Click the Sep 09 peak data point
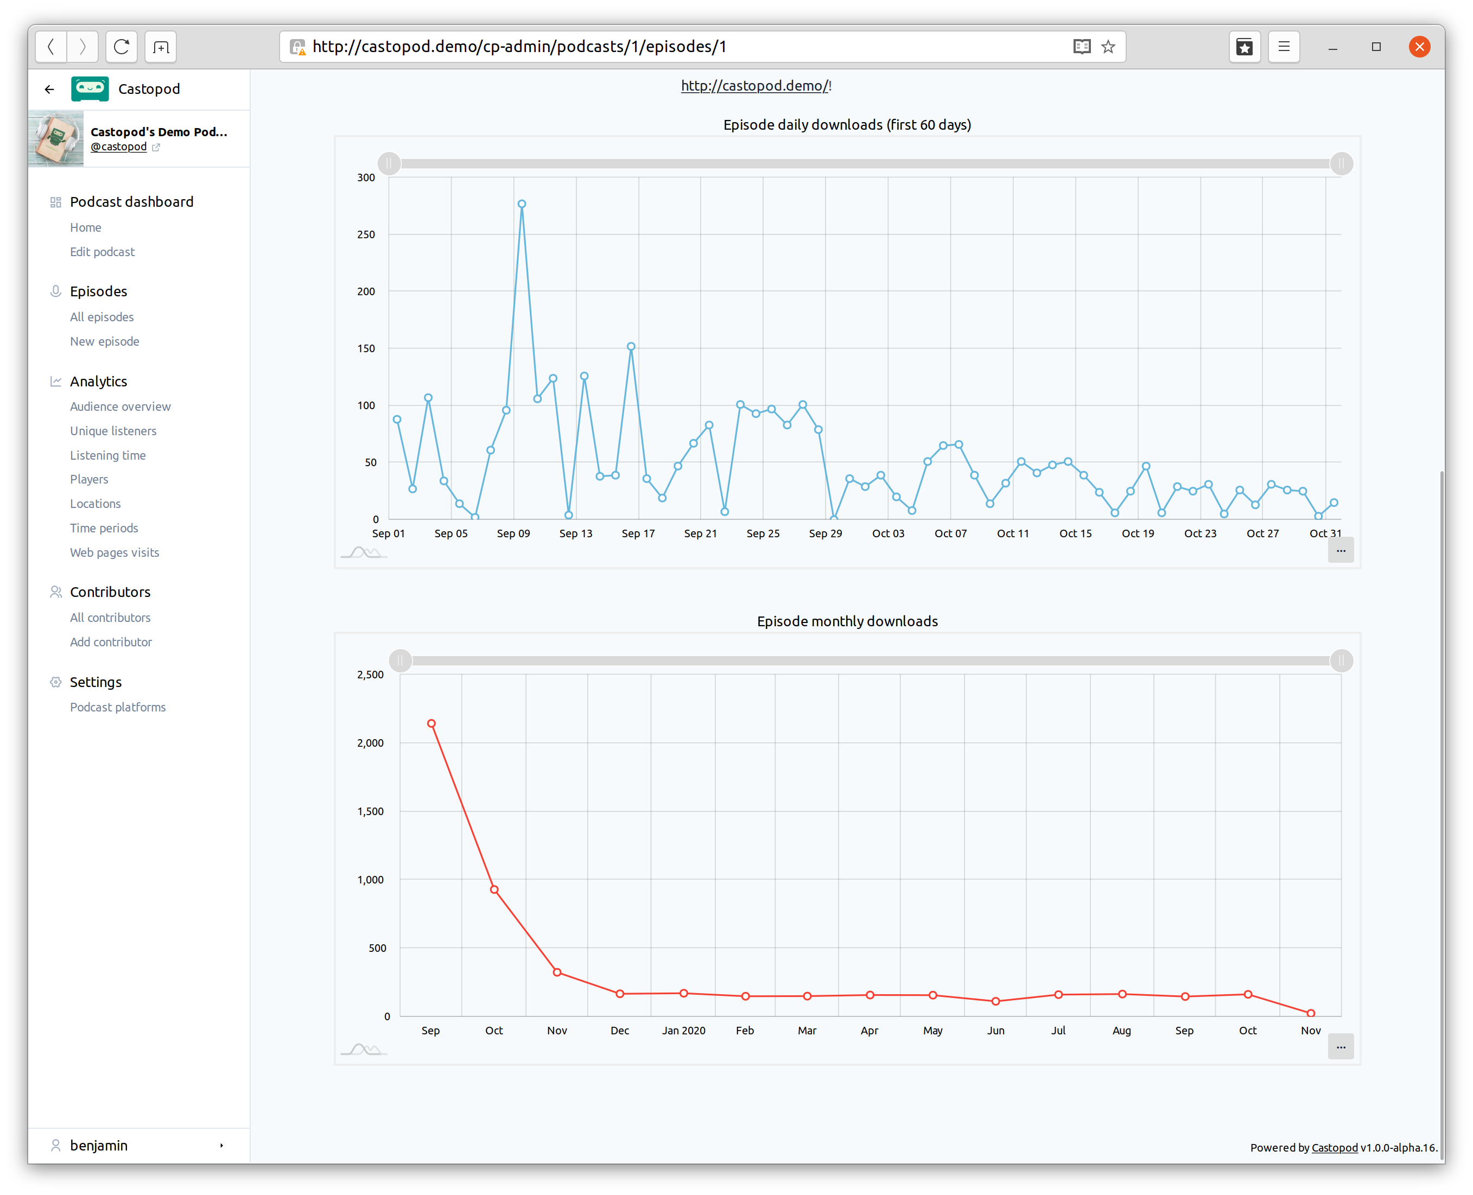The image size is (1473, 1195). tap(522, 204)
